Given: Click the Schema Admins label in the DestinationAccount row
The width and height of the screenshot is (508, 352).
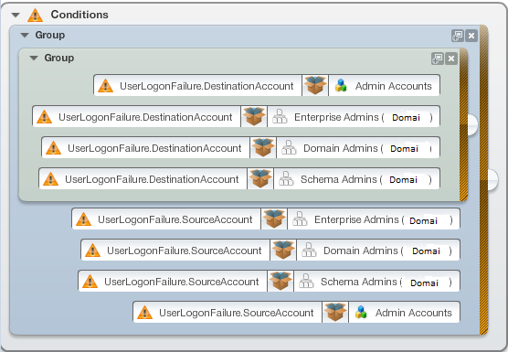Looking at the screenshot, I should 339,179.
